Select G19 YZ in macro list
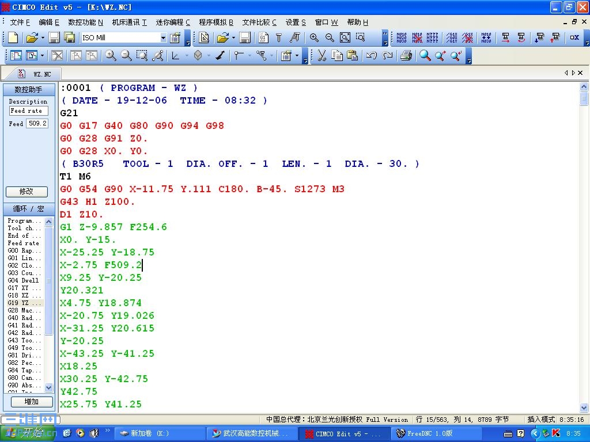Screen dimensions: 590x442 (x=25, y=303)
